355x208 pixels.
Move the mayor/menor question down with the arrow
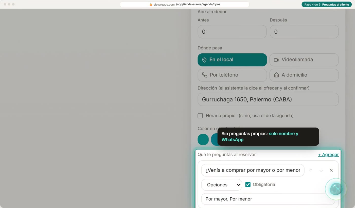click(321, 170)
